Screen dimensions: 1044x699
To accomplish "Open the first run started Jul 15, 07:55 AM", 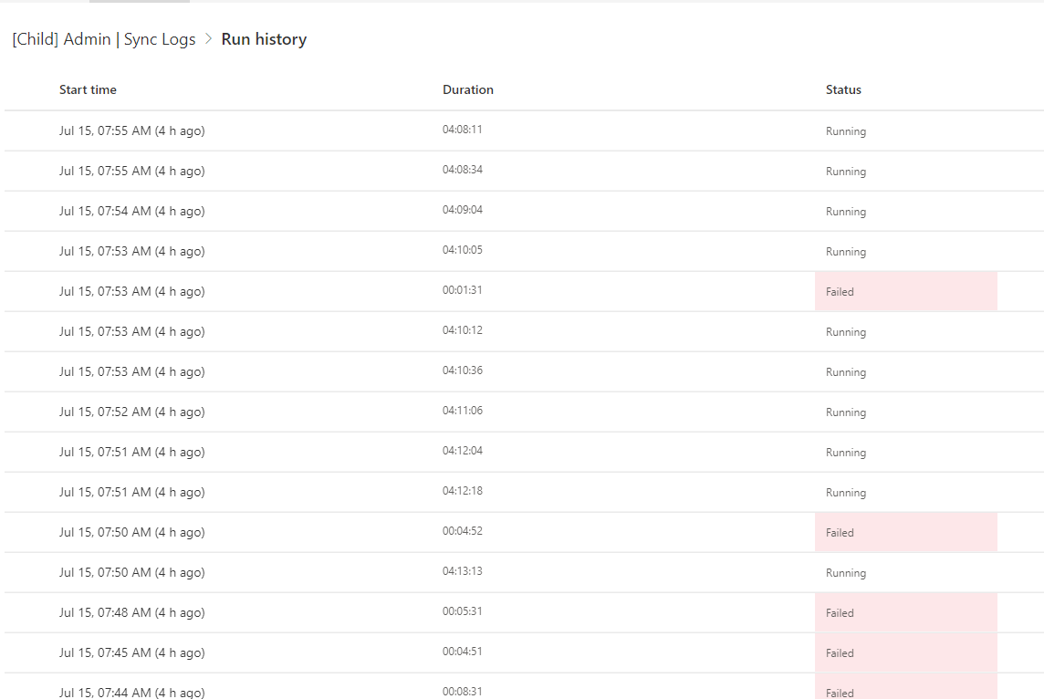I will pyautogui.click(x=132, y=130).
